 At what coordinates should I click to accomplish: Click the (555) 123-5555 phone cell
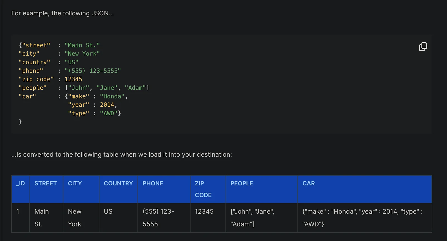point(158,218)
